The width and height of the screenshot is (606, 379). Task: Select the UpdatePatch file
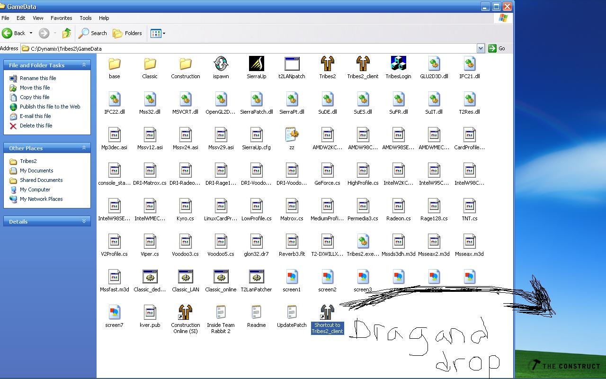292,313
